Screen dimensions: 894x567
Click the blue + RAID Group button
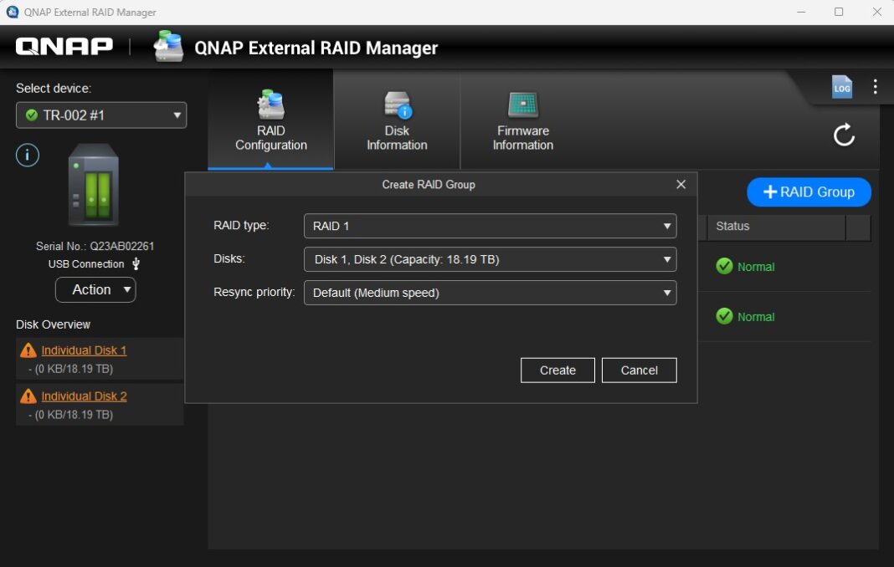(809, 192)
